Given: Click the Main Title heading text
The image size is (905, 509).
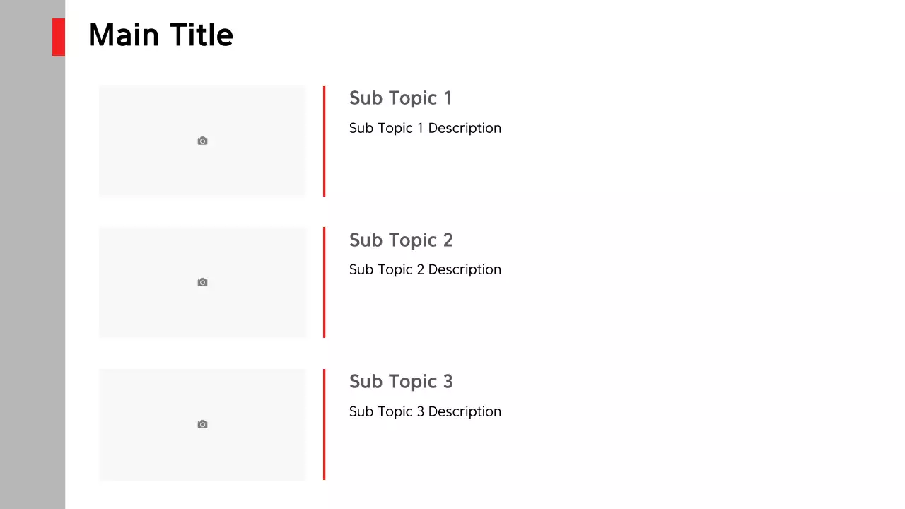Looking at the screenshot, I should tap(160, 35).
